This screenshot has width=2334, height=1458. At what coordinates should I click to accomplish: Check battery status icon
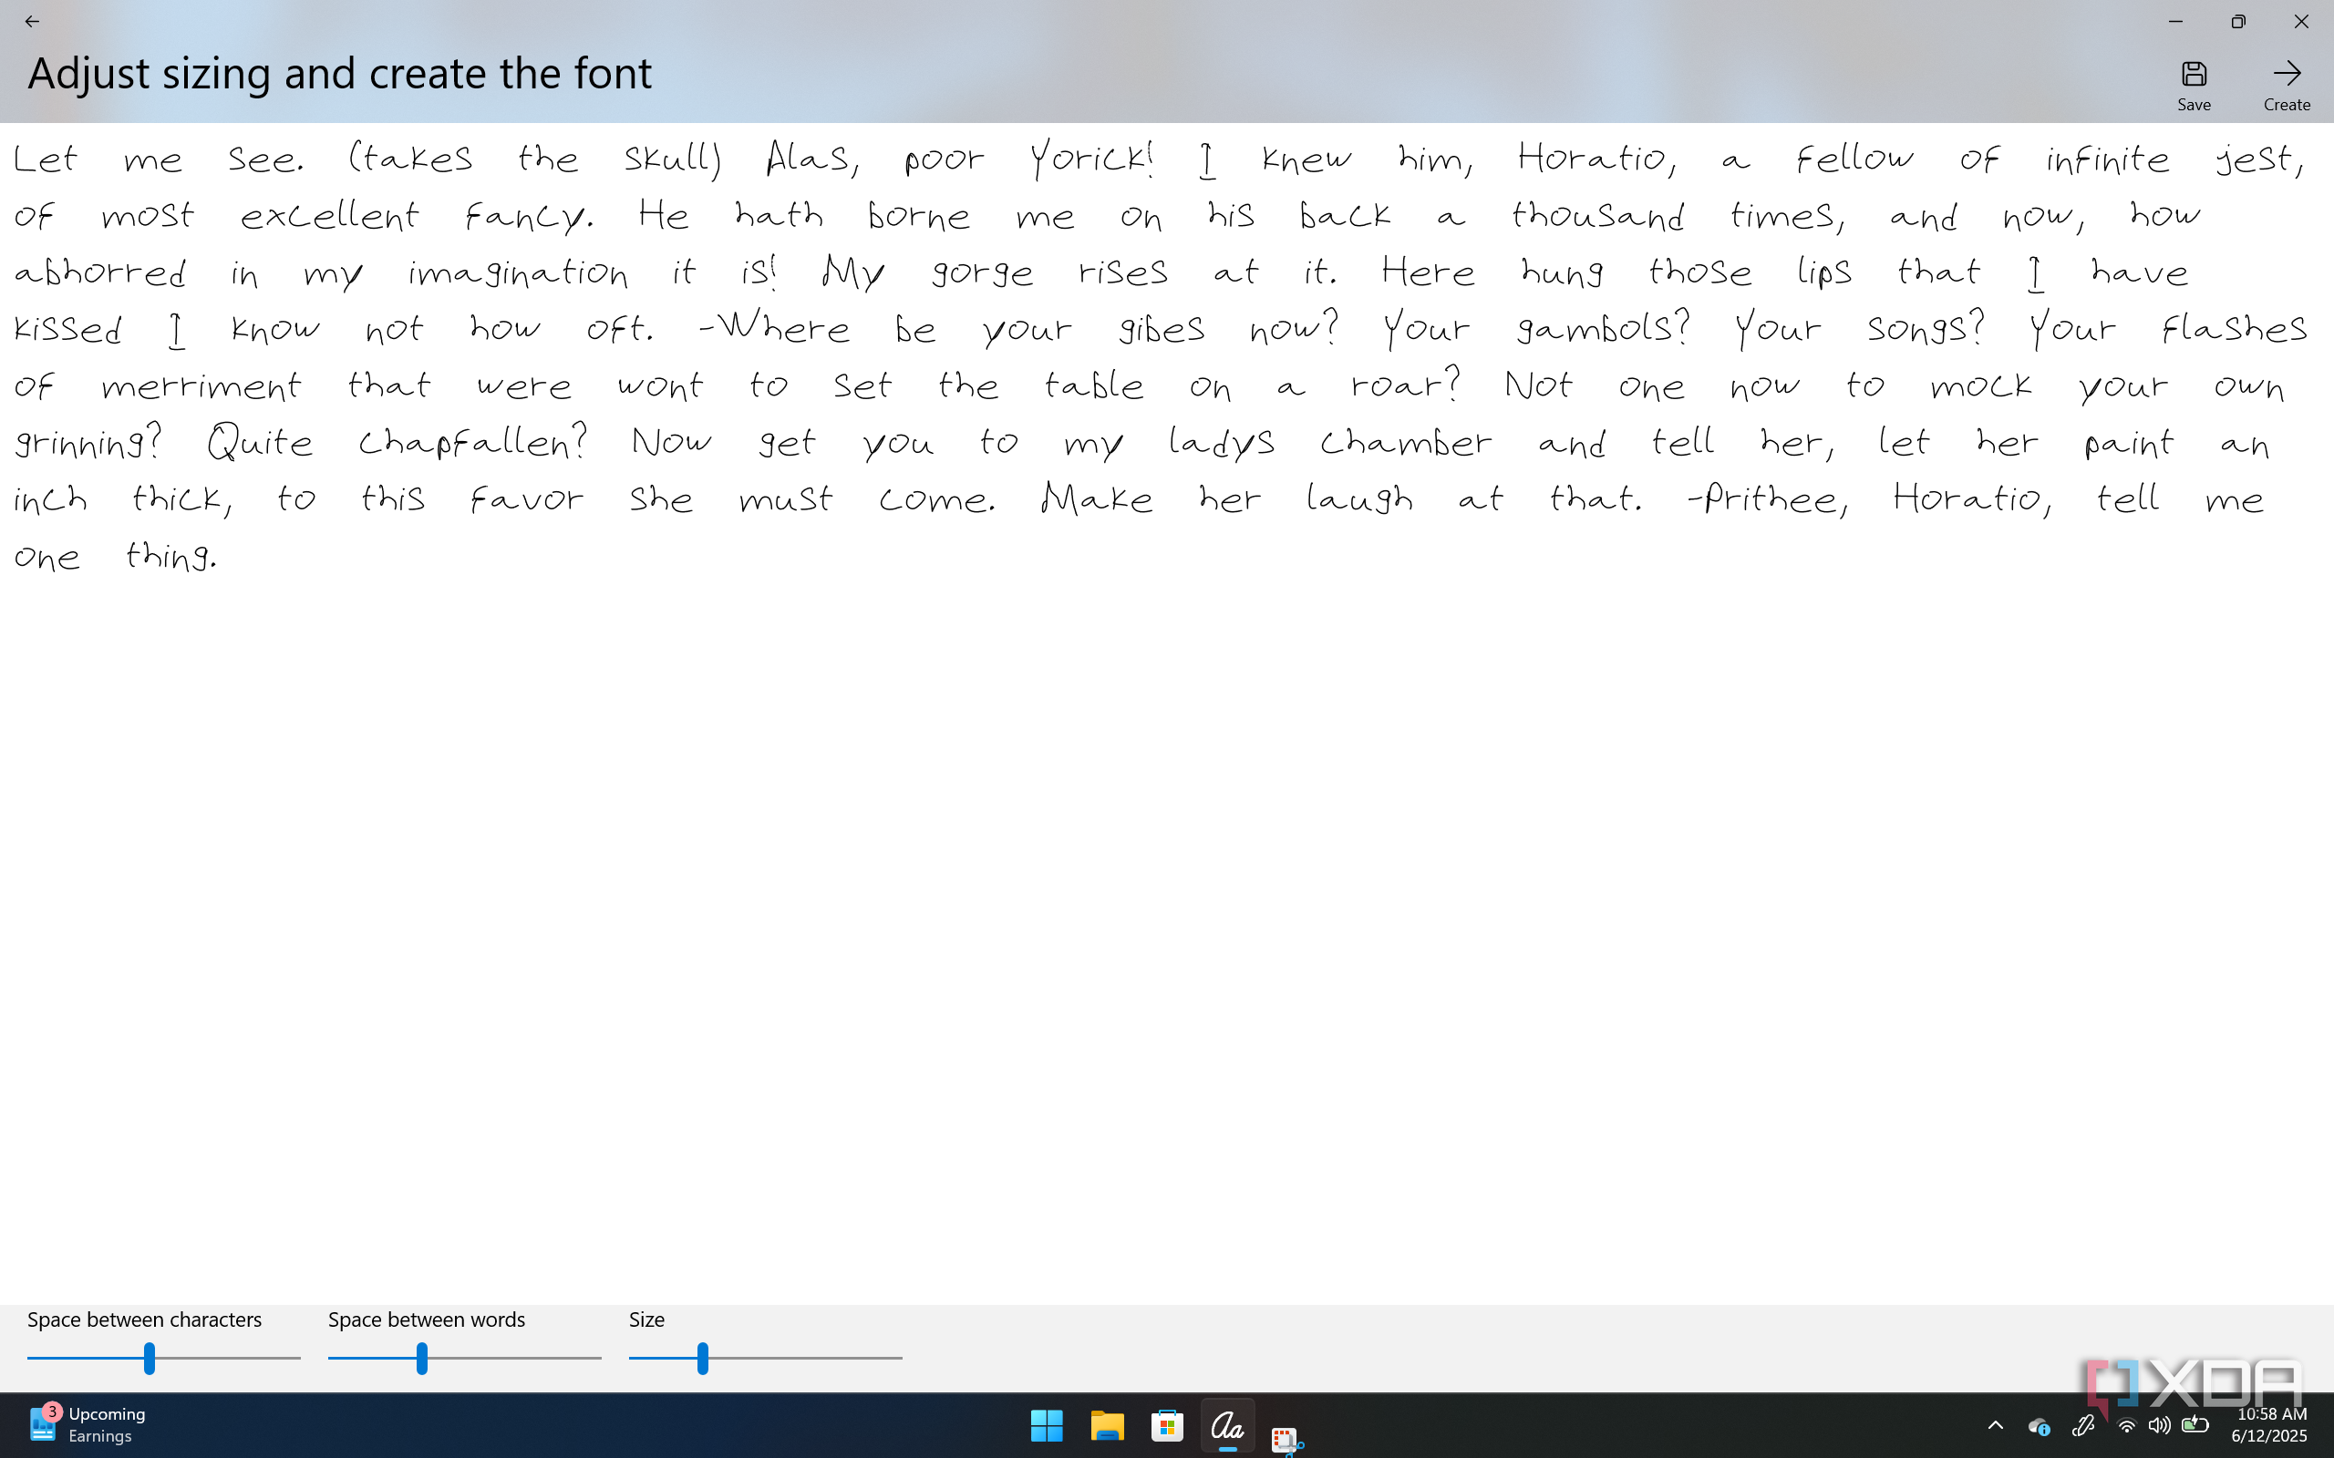click(2195, 1425)
